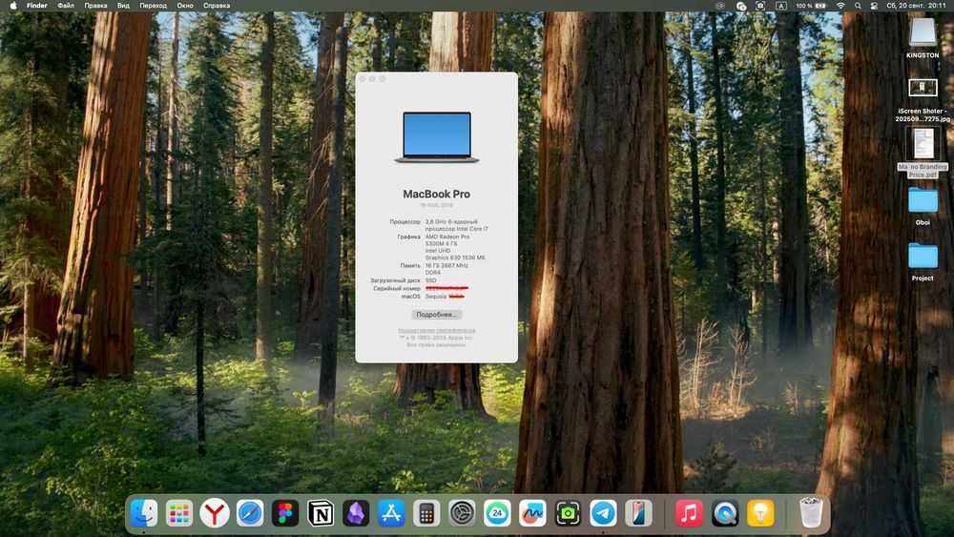The width and height of the screenshot is (954, 537).
Task: Select the iScreen Shoter jpg file
Action: 923,100
